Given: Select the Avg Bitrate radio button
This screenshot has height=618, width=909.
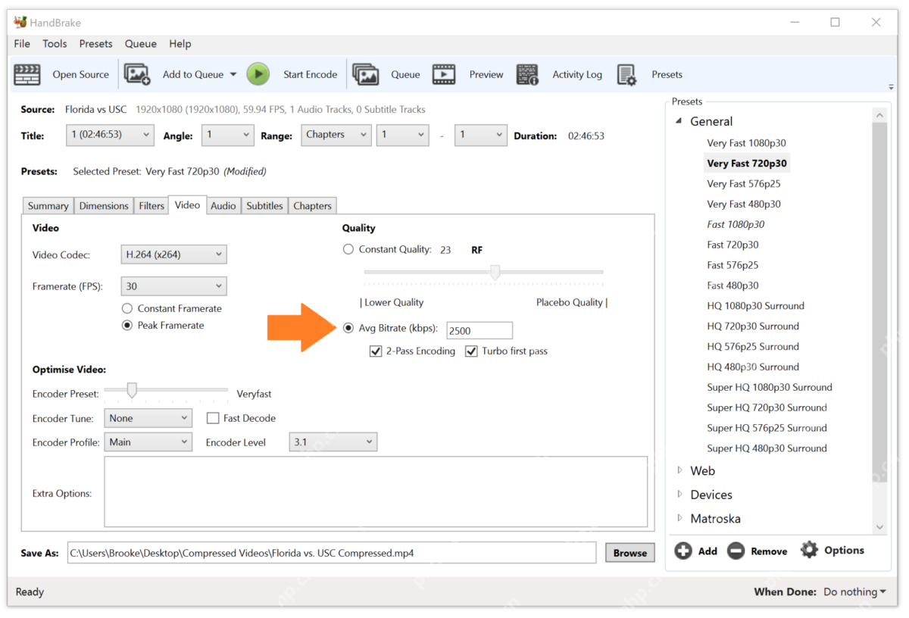Looking at the screenshot, I should 348,329.
